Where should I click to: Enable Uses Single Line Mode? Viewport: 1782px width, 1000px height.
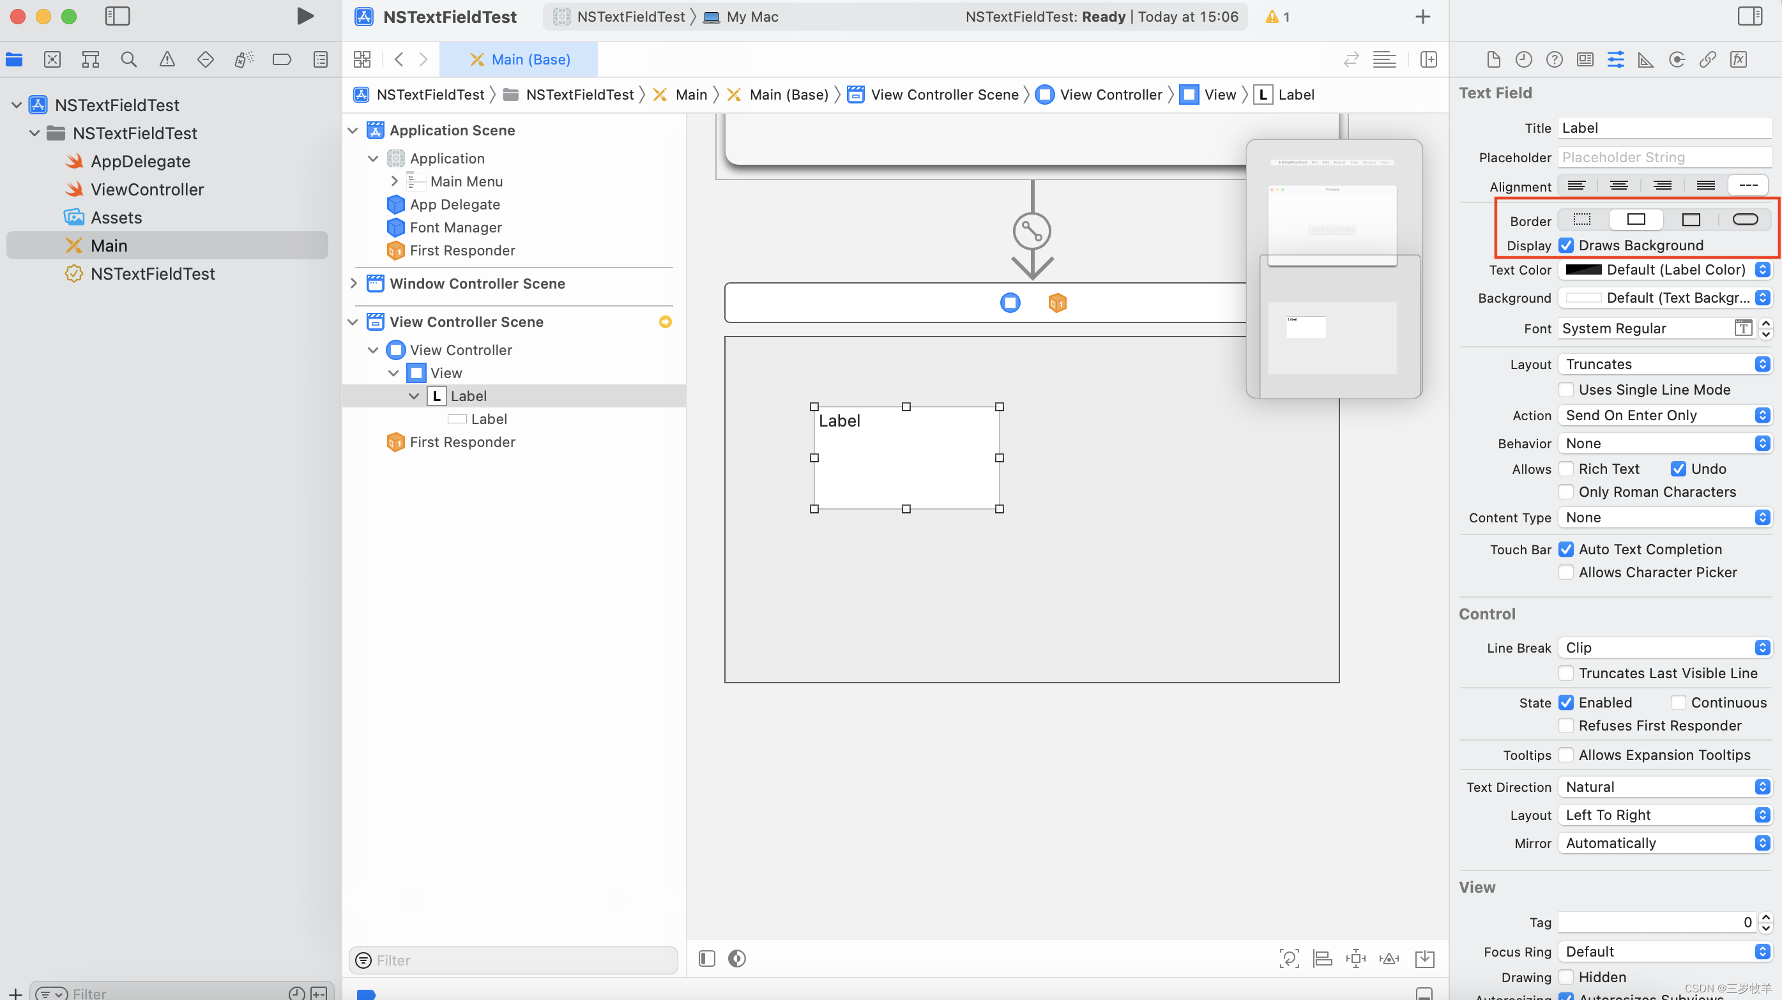click(1566, 390)
